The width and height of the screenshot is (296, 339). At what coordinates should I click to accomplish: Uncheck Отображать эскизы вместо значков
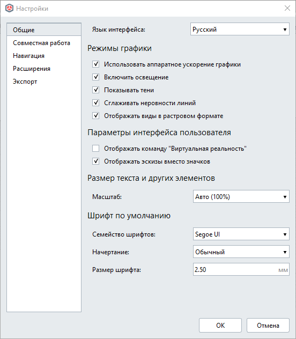[95, 161]
